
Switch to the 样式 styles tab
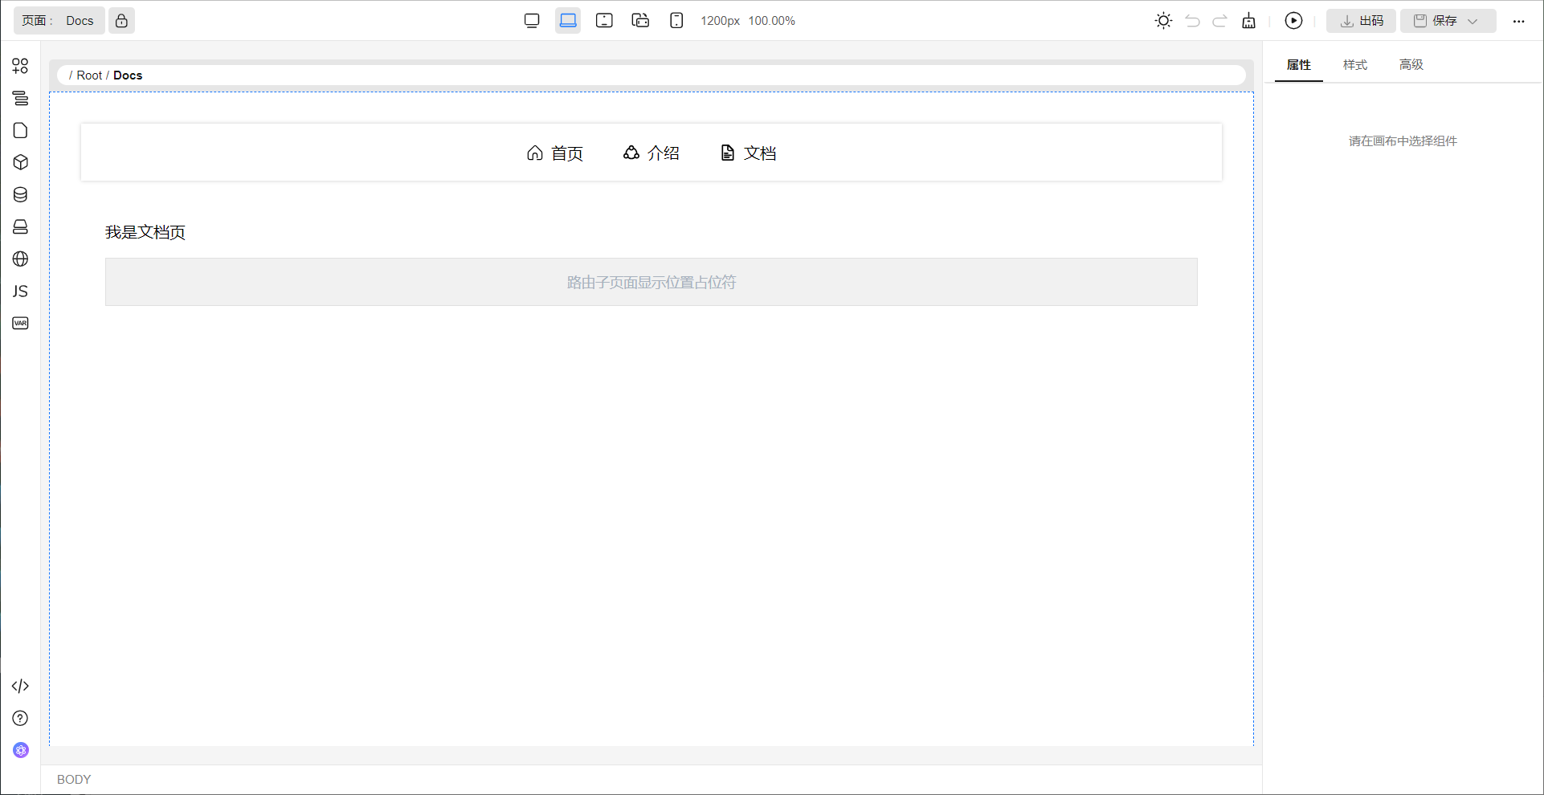coord(1354,65)
